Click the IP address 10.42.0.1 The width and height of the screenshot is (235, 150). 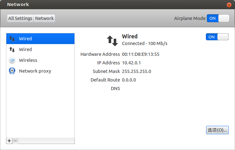[132, 63]
